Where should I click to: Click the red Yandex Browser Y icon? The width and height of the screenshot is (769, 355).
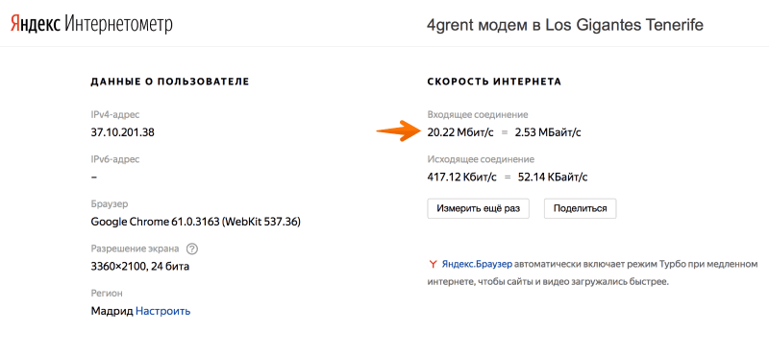pos(433,265)
